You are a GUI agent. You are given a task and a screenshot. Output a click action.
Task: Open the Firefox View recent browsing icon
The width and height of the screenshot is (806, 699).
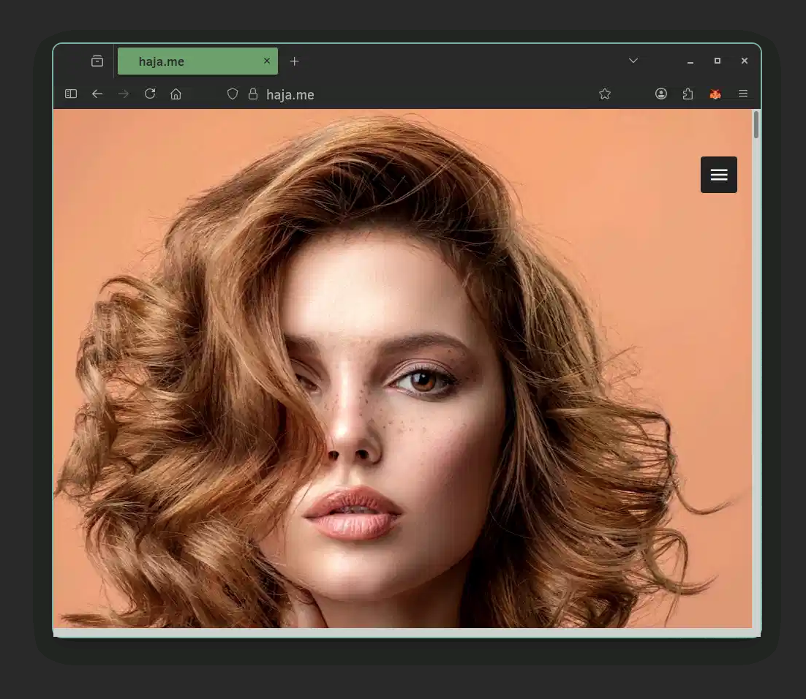point(97,61)
